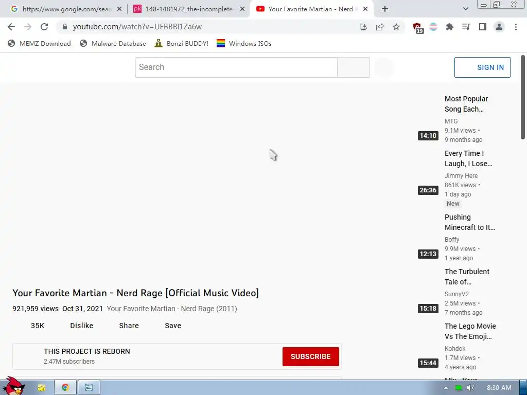This screenshot has width=527, height=395.
Task: Open The Turbulent Tale of... video
Action: [467, 276]
